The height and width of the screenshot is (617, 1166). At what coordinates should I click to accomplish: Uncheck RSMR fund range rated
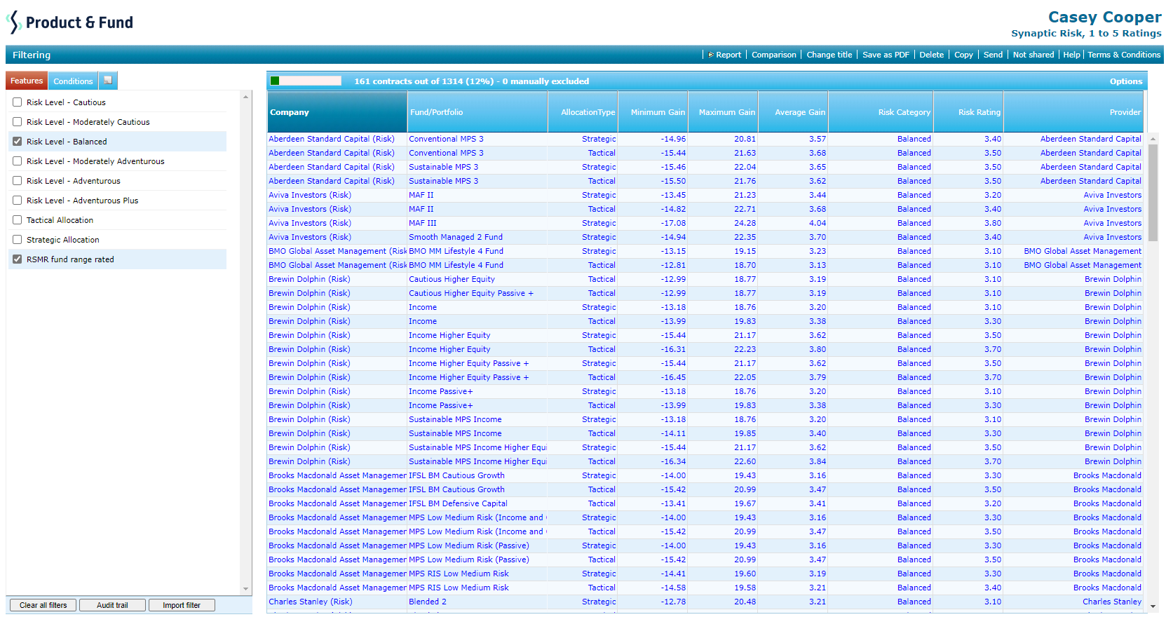pyautogui.click(x=18, y=259)
